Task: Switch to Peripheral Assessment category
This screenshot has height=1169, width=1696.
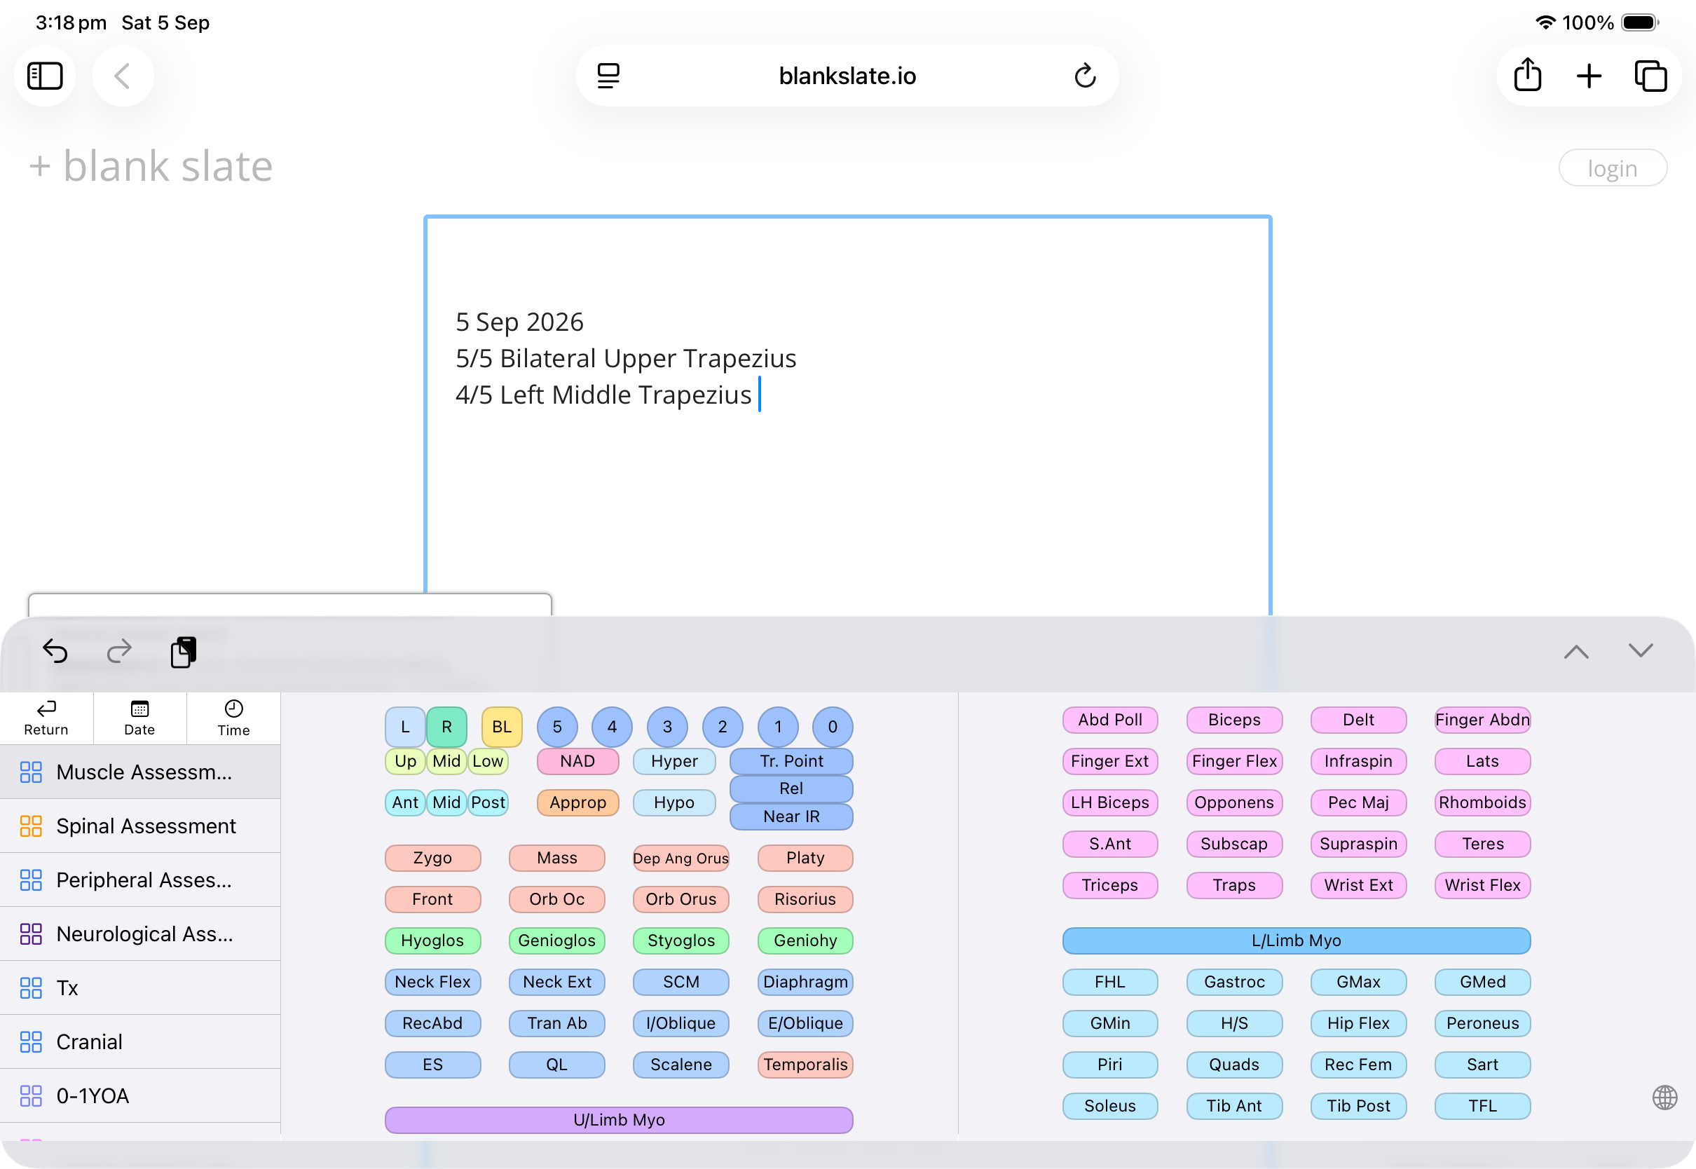Action: [140, 880]
